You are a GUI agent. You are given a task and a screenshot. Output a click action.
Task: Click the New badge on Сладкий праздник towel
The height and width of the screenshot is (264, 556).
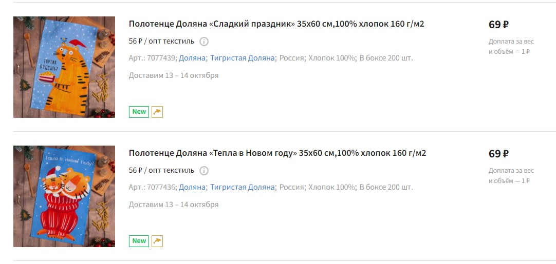point(139,111)
